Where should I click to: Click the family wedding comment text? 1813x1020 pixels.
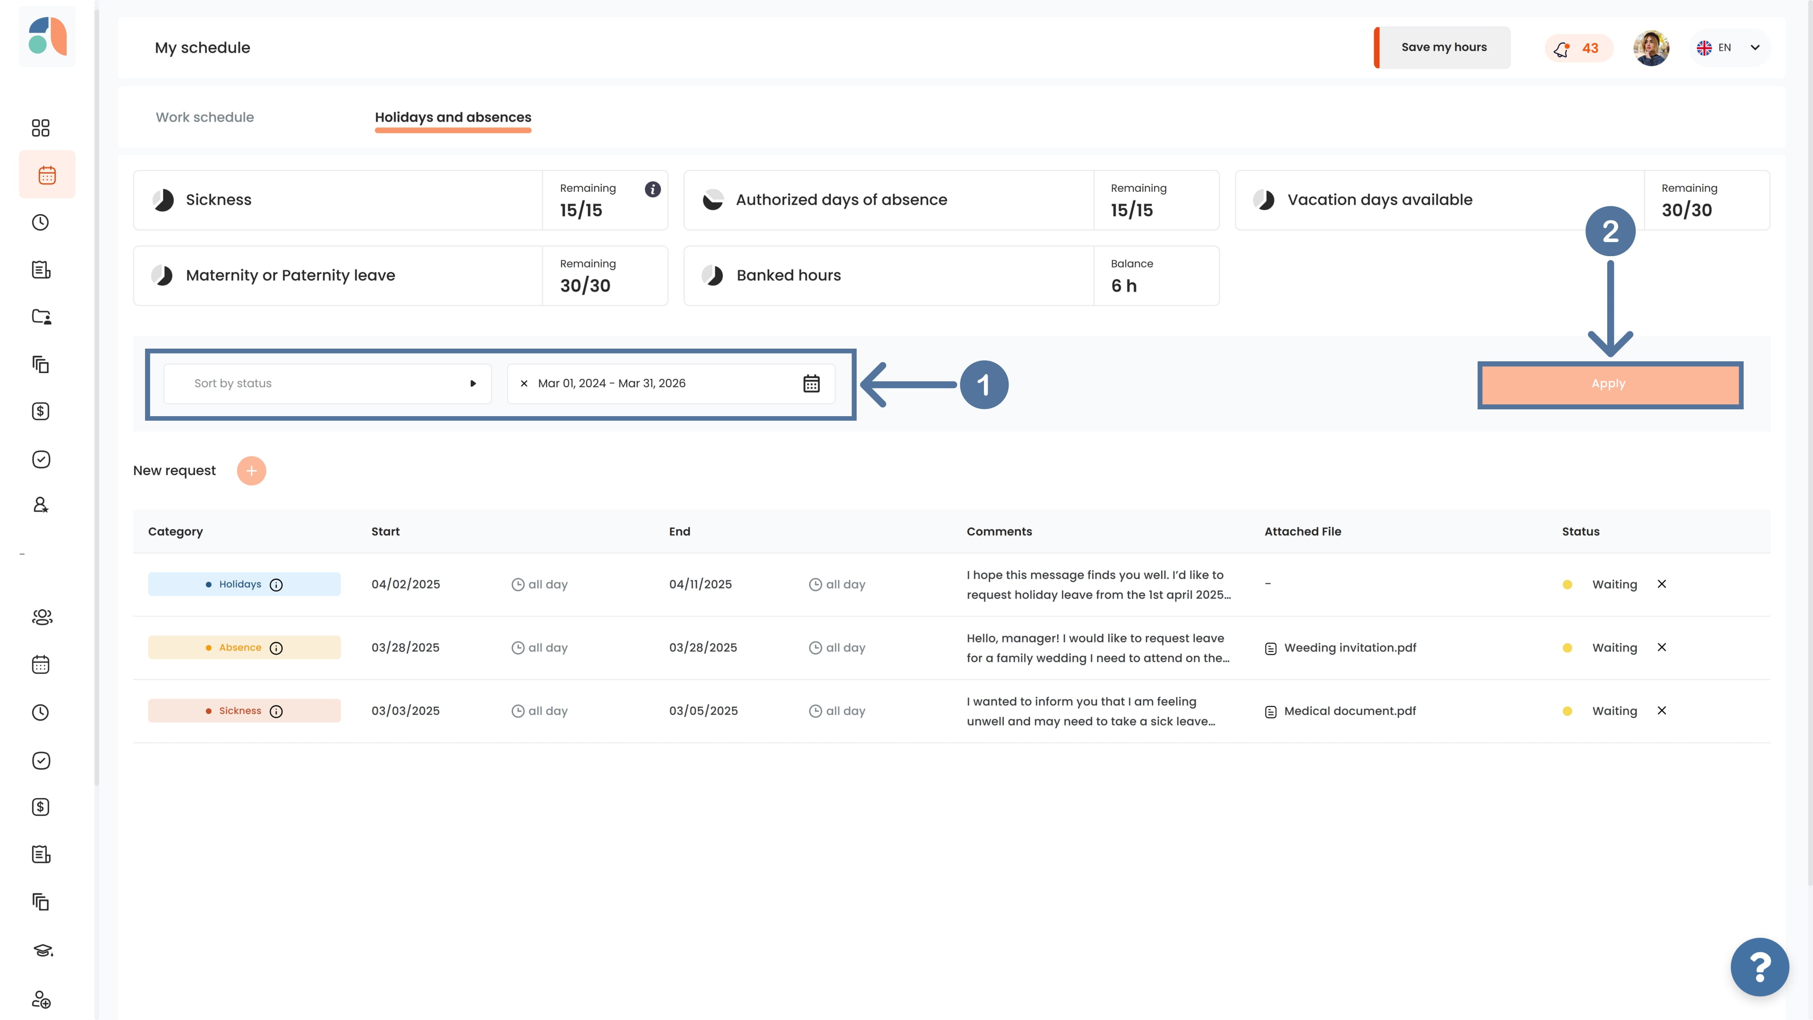tap(1098, 648)
